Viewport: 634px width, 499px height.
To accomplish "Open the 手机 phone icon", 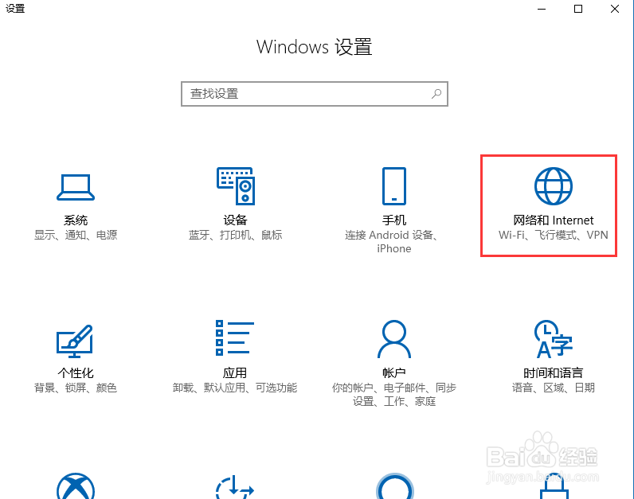I will point(394,186).
